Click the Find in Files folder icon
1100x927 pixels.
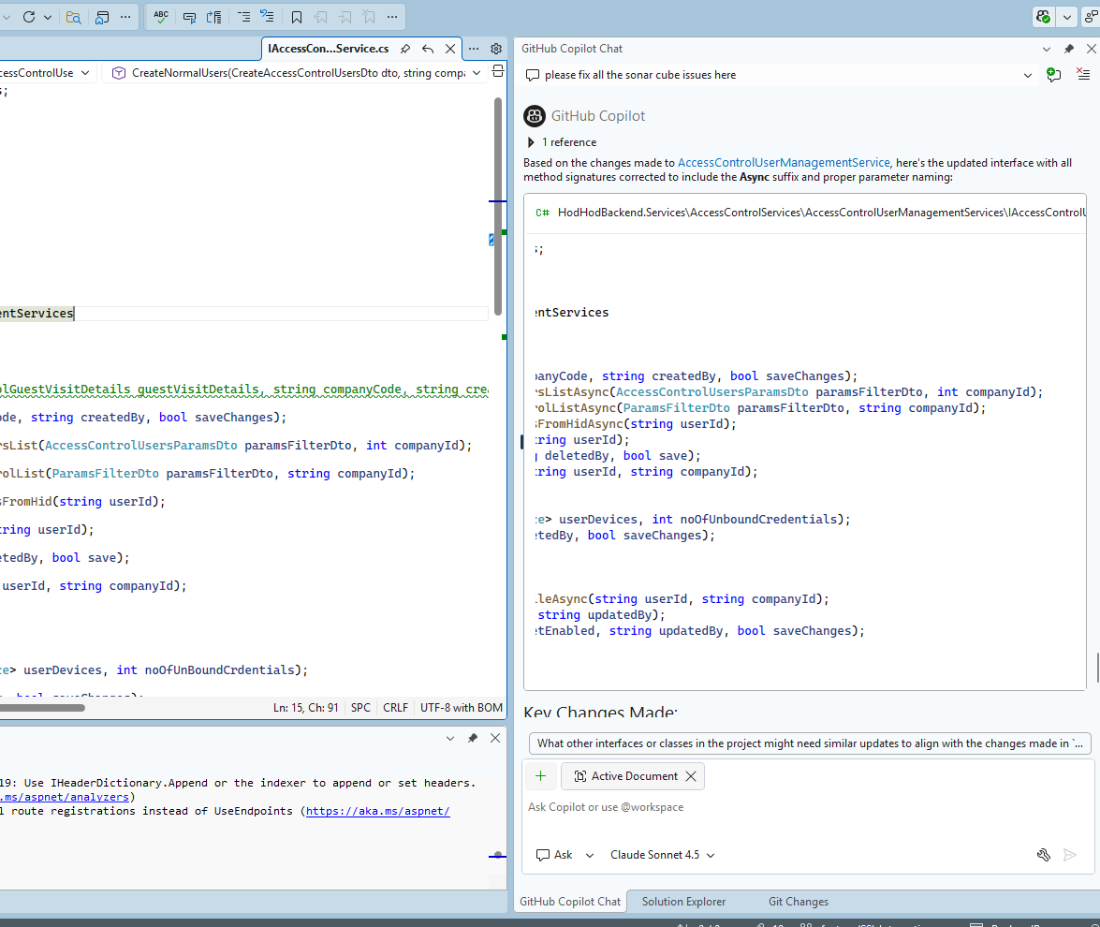click(73, 17)
